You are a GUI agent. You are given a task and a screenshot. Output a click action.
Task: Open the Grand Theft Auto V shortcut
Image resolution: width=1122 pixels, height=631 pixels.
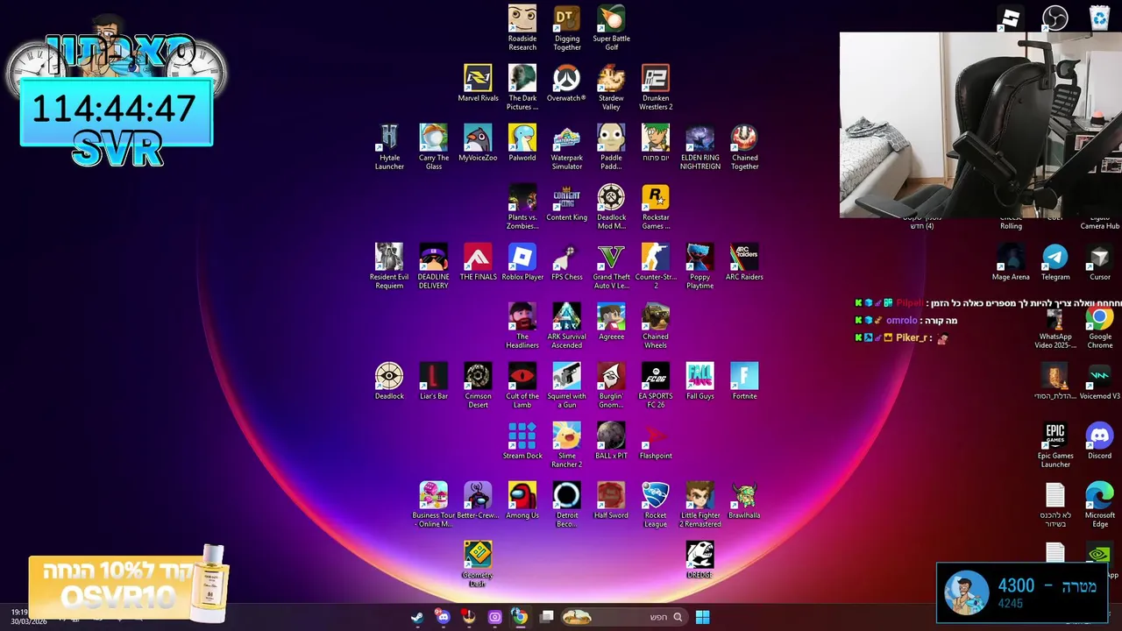(x=611, y=257)
